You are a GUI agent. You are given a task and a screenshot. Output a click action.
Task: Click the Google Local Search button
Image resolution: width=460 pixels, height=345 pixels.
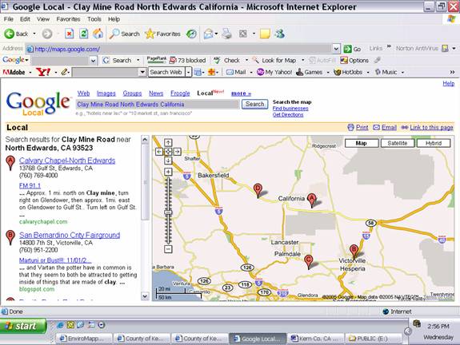(x=255, y=104)
